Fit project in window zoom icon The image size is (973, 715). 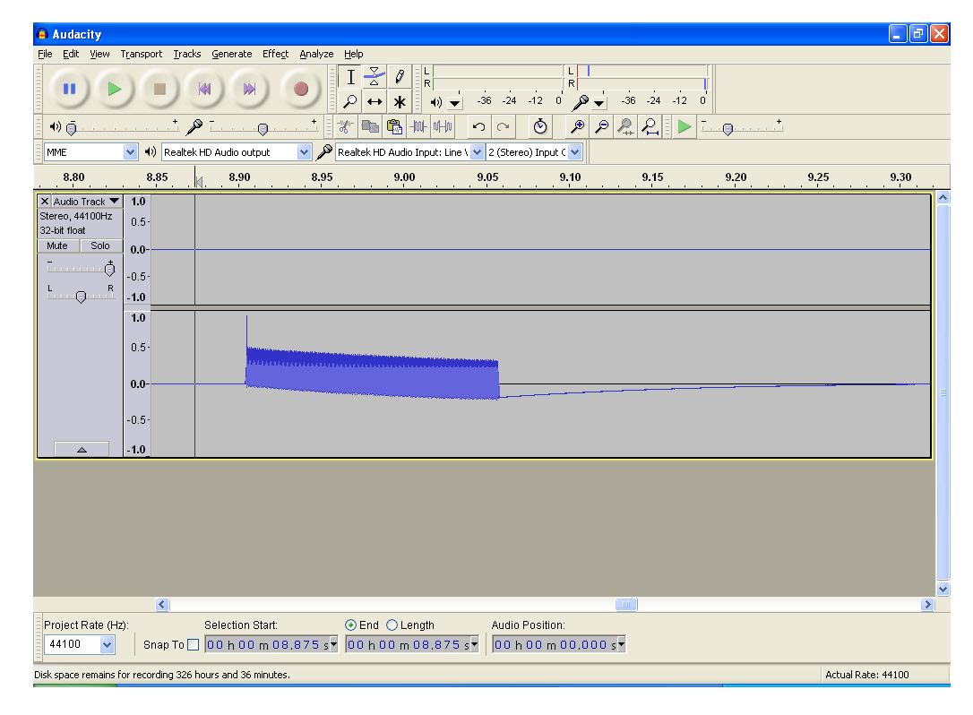pos(650,126)
